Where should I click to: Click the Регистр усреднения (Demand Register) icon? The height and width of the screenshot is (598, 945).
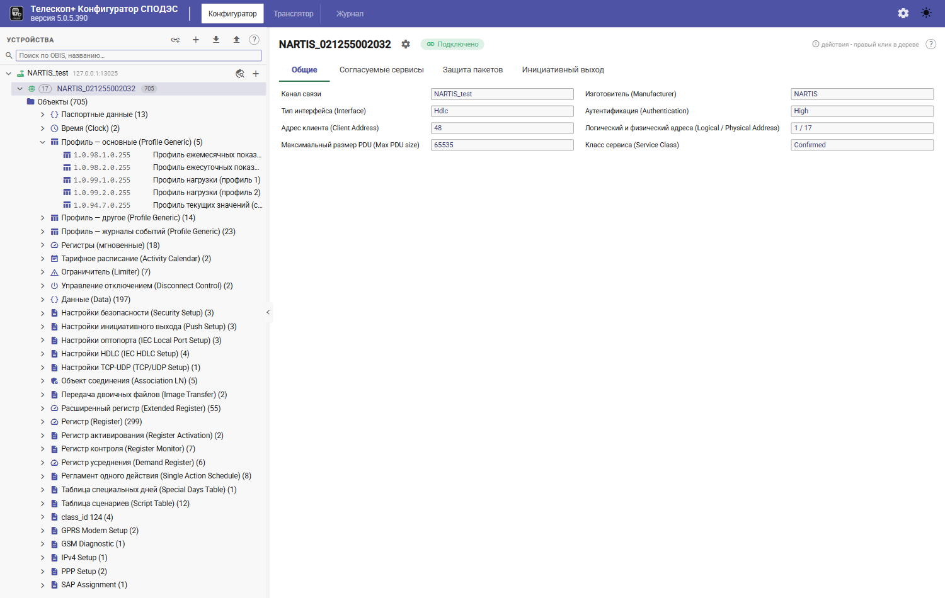[54, 463]
